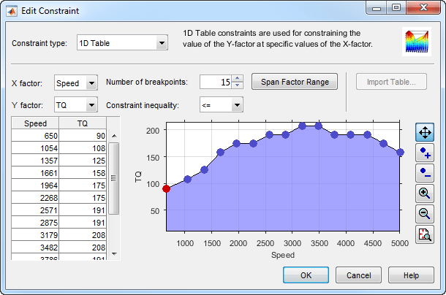
Task: Select Speed cell 1661
Action: pyautogui.click(x=35, y=173)
